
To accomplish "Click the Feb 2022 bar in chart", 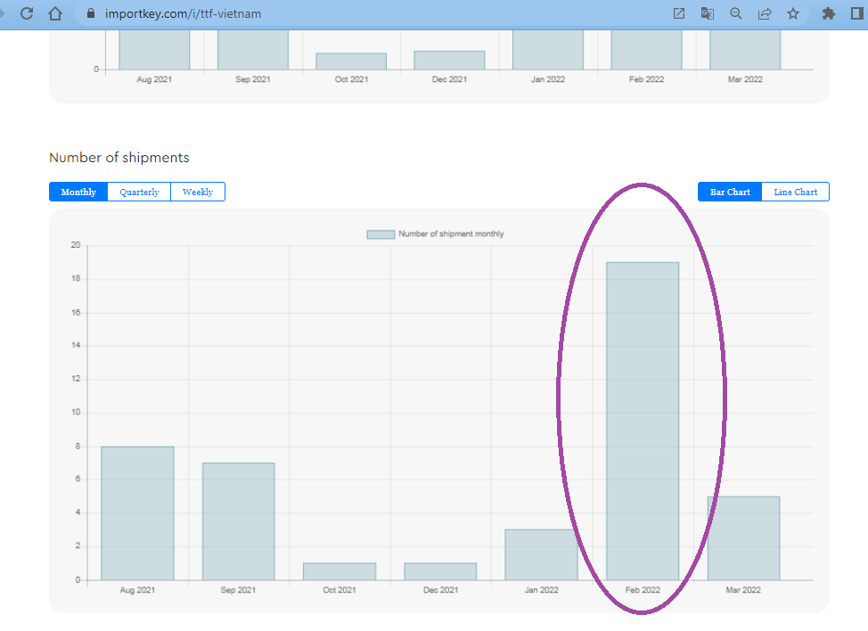I will [643, 421].
